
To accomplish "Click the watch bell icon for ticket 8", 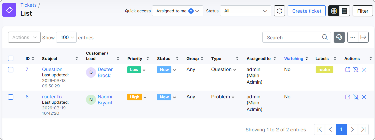I will coord(356,97).
